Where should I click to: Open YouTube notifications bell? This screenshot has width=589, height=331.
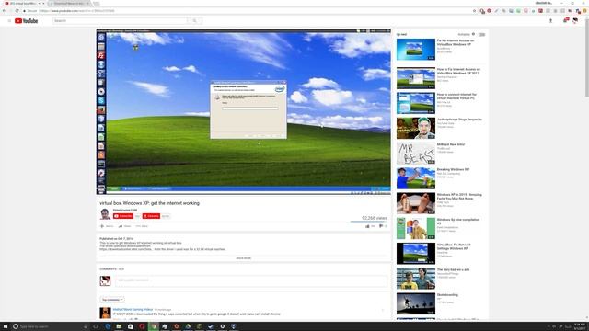coord(565,20)
